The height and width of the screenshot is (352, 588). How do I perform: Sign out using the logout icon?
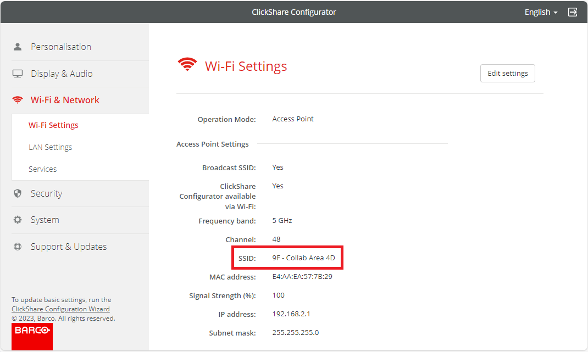tap(573, 12)
